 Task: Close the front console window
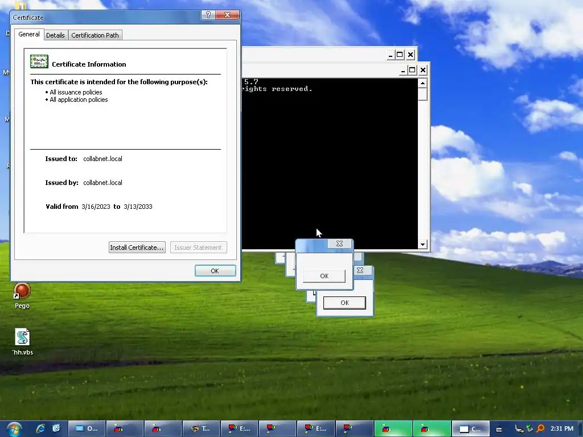423,70
